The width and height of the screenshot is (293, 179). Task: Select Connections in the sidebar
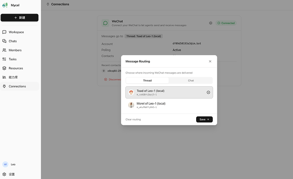(x=20, y=86)
